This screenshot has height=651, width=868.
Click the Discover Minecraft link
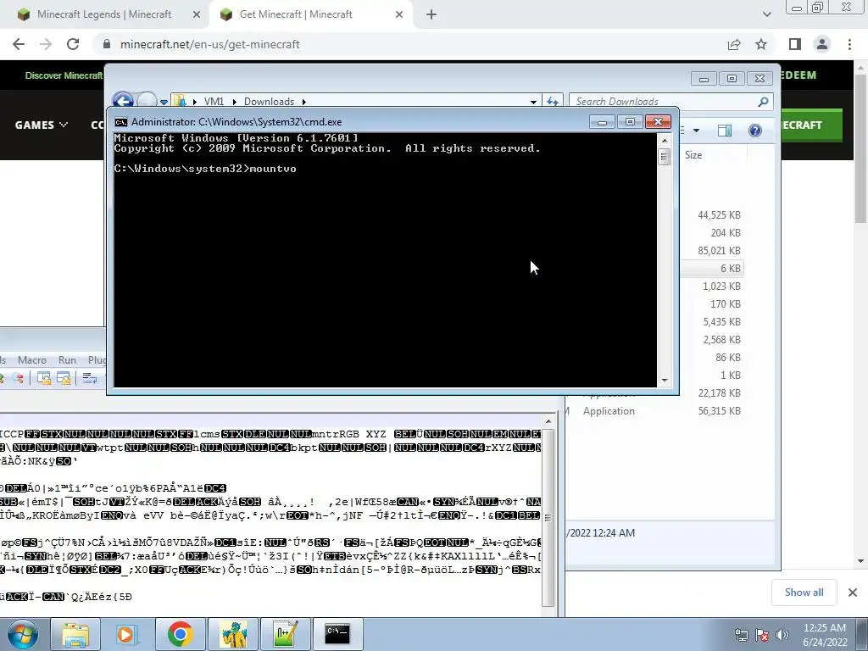64,75
